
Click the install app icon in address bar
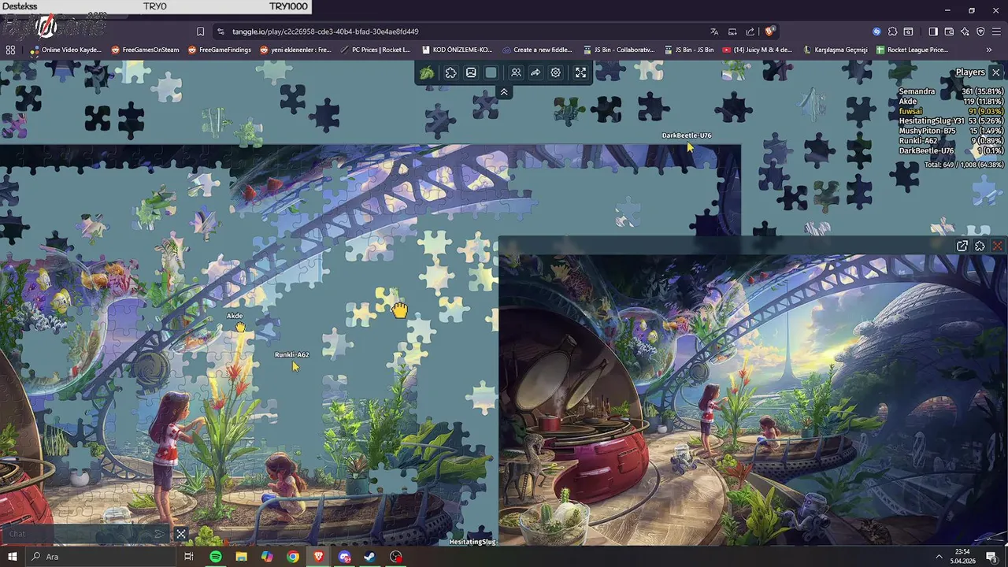(732, 31)
